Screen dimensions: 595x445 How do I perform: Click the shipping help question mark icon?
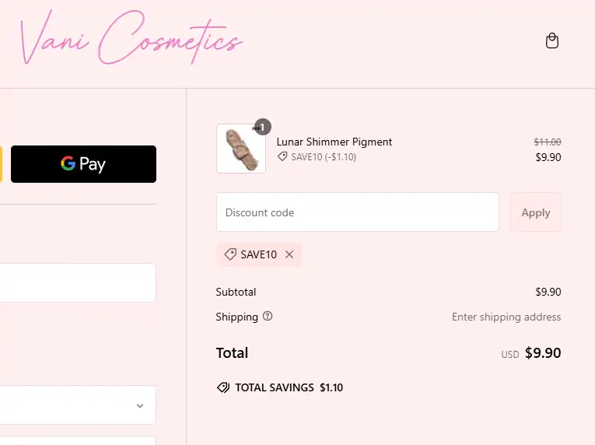coord(268,317)
